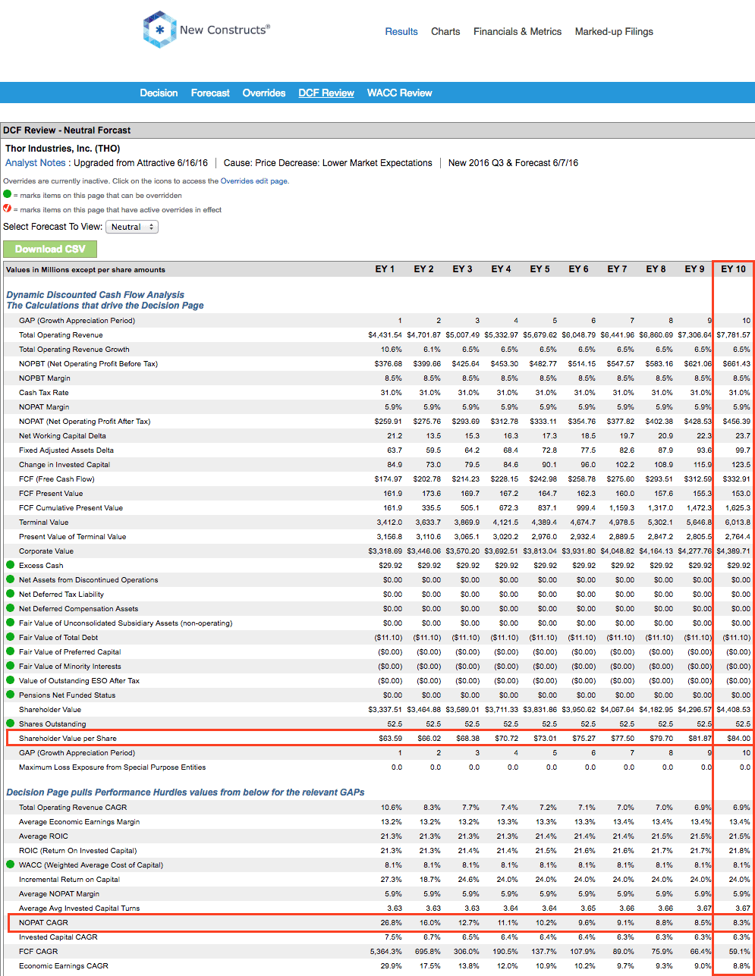The width and height of the screenshot is (755, 976).
Task: Switch to the Decision tab
Action: pyautogui.click(x=159, y=93)
